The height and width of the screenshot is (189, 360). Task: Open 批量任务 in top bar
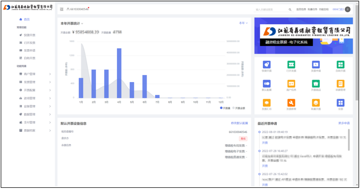click(312, 10)
